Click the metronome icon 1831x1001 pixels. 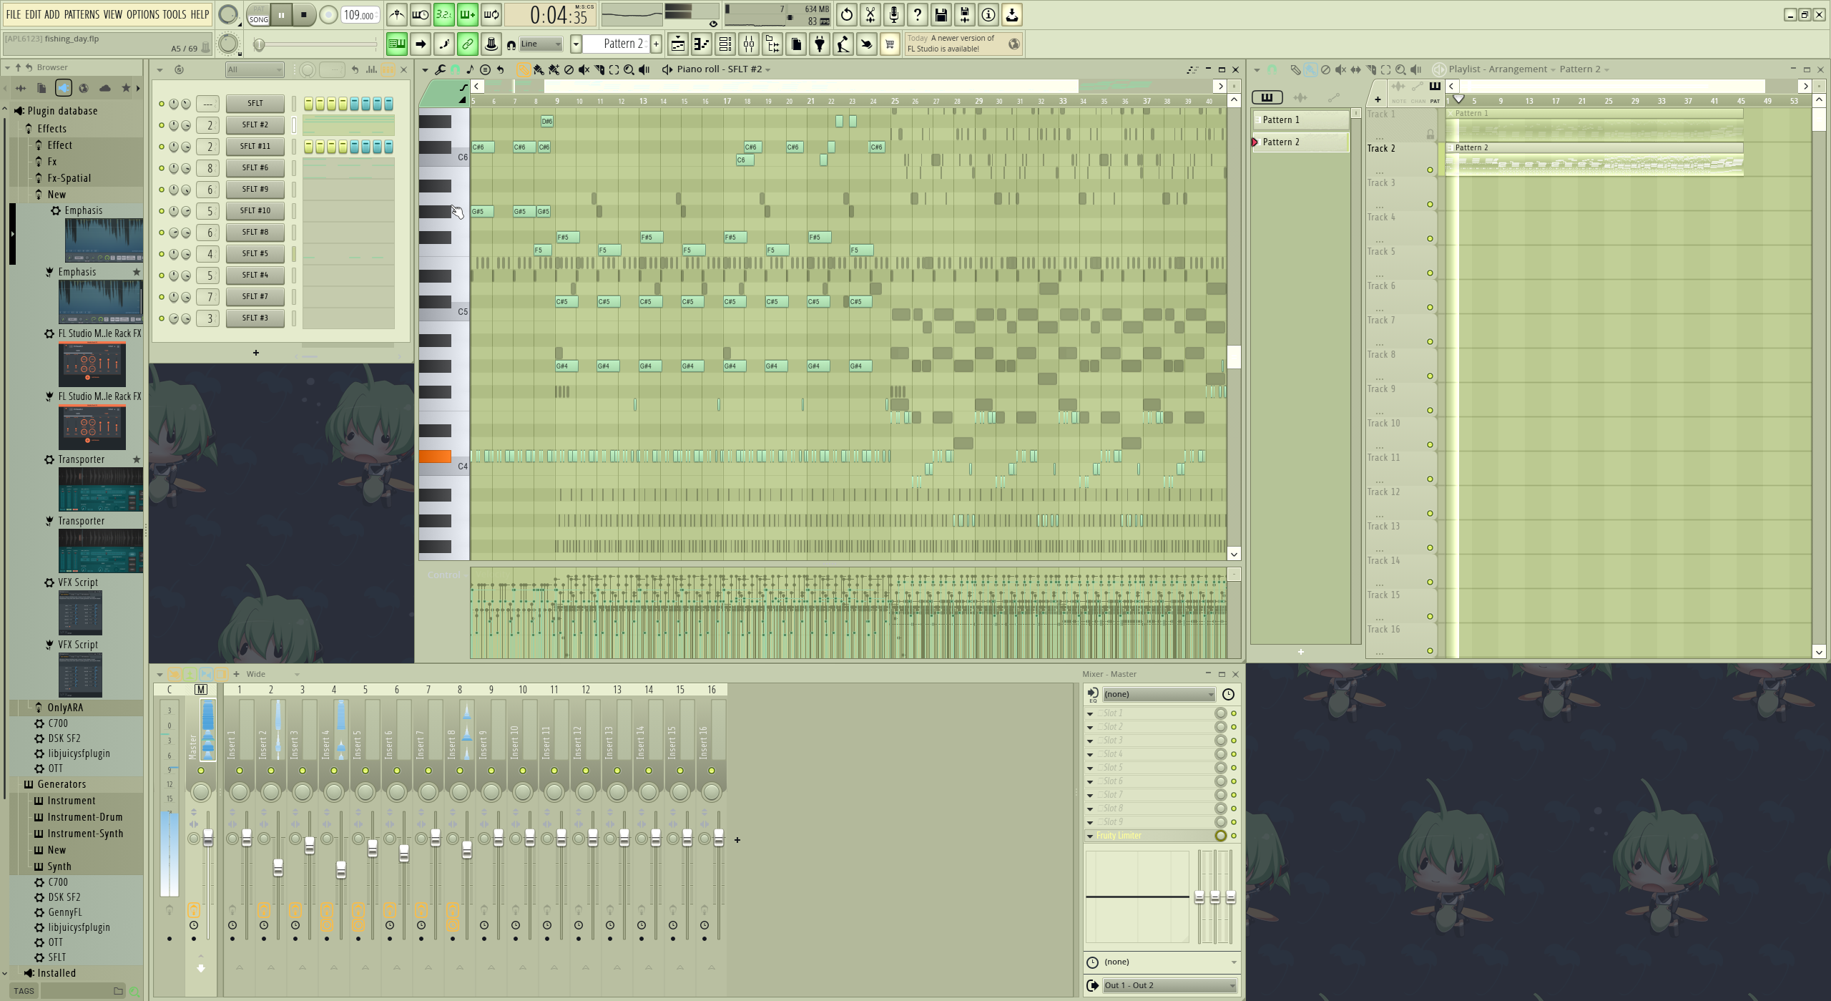tap(397, 14)
